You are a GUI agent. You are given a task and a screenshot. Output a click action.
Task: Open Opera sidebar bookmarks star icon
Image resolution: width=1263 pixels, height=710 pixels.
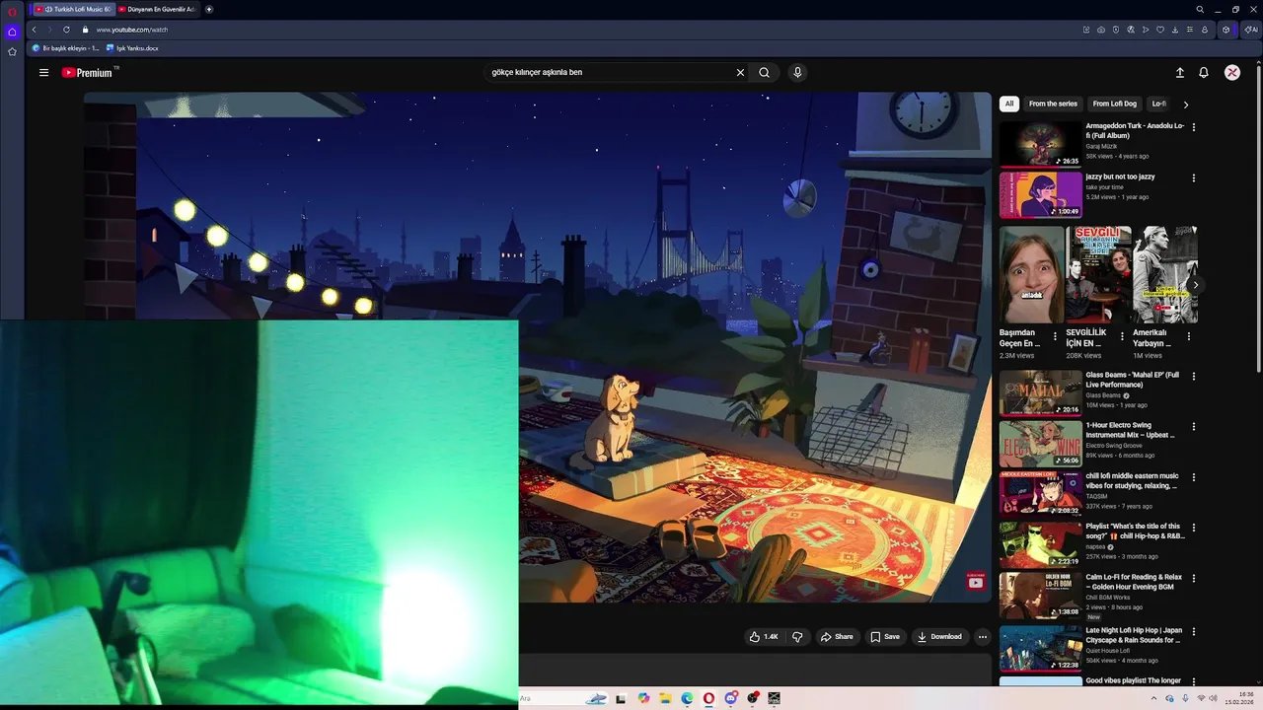tap(12, 51)
